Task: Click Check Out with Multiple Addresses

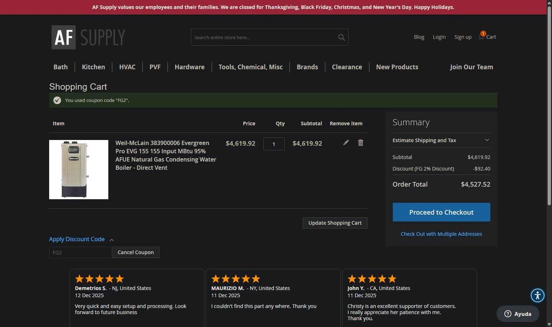Action: (441, 234)
